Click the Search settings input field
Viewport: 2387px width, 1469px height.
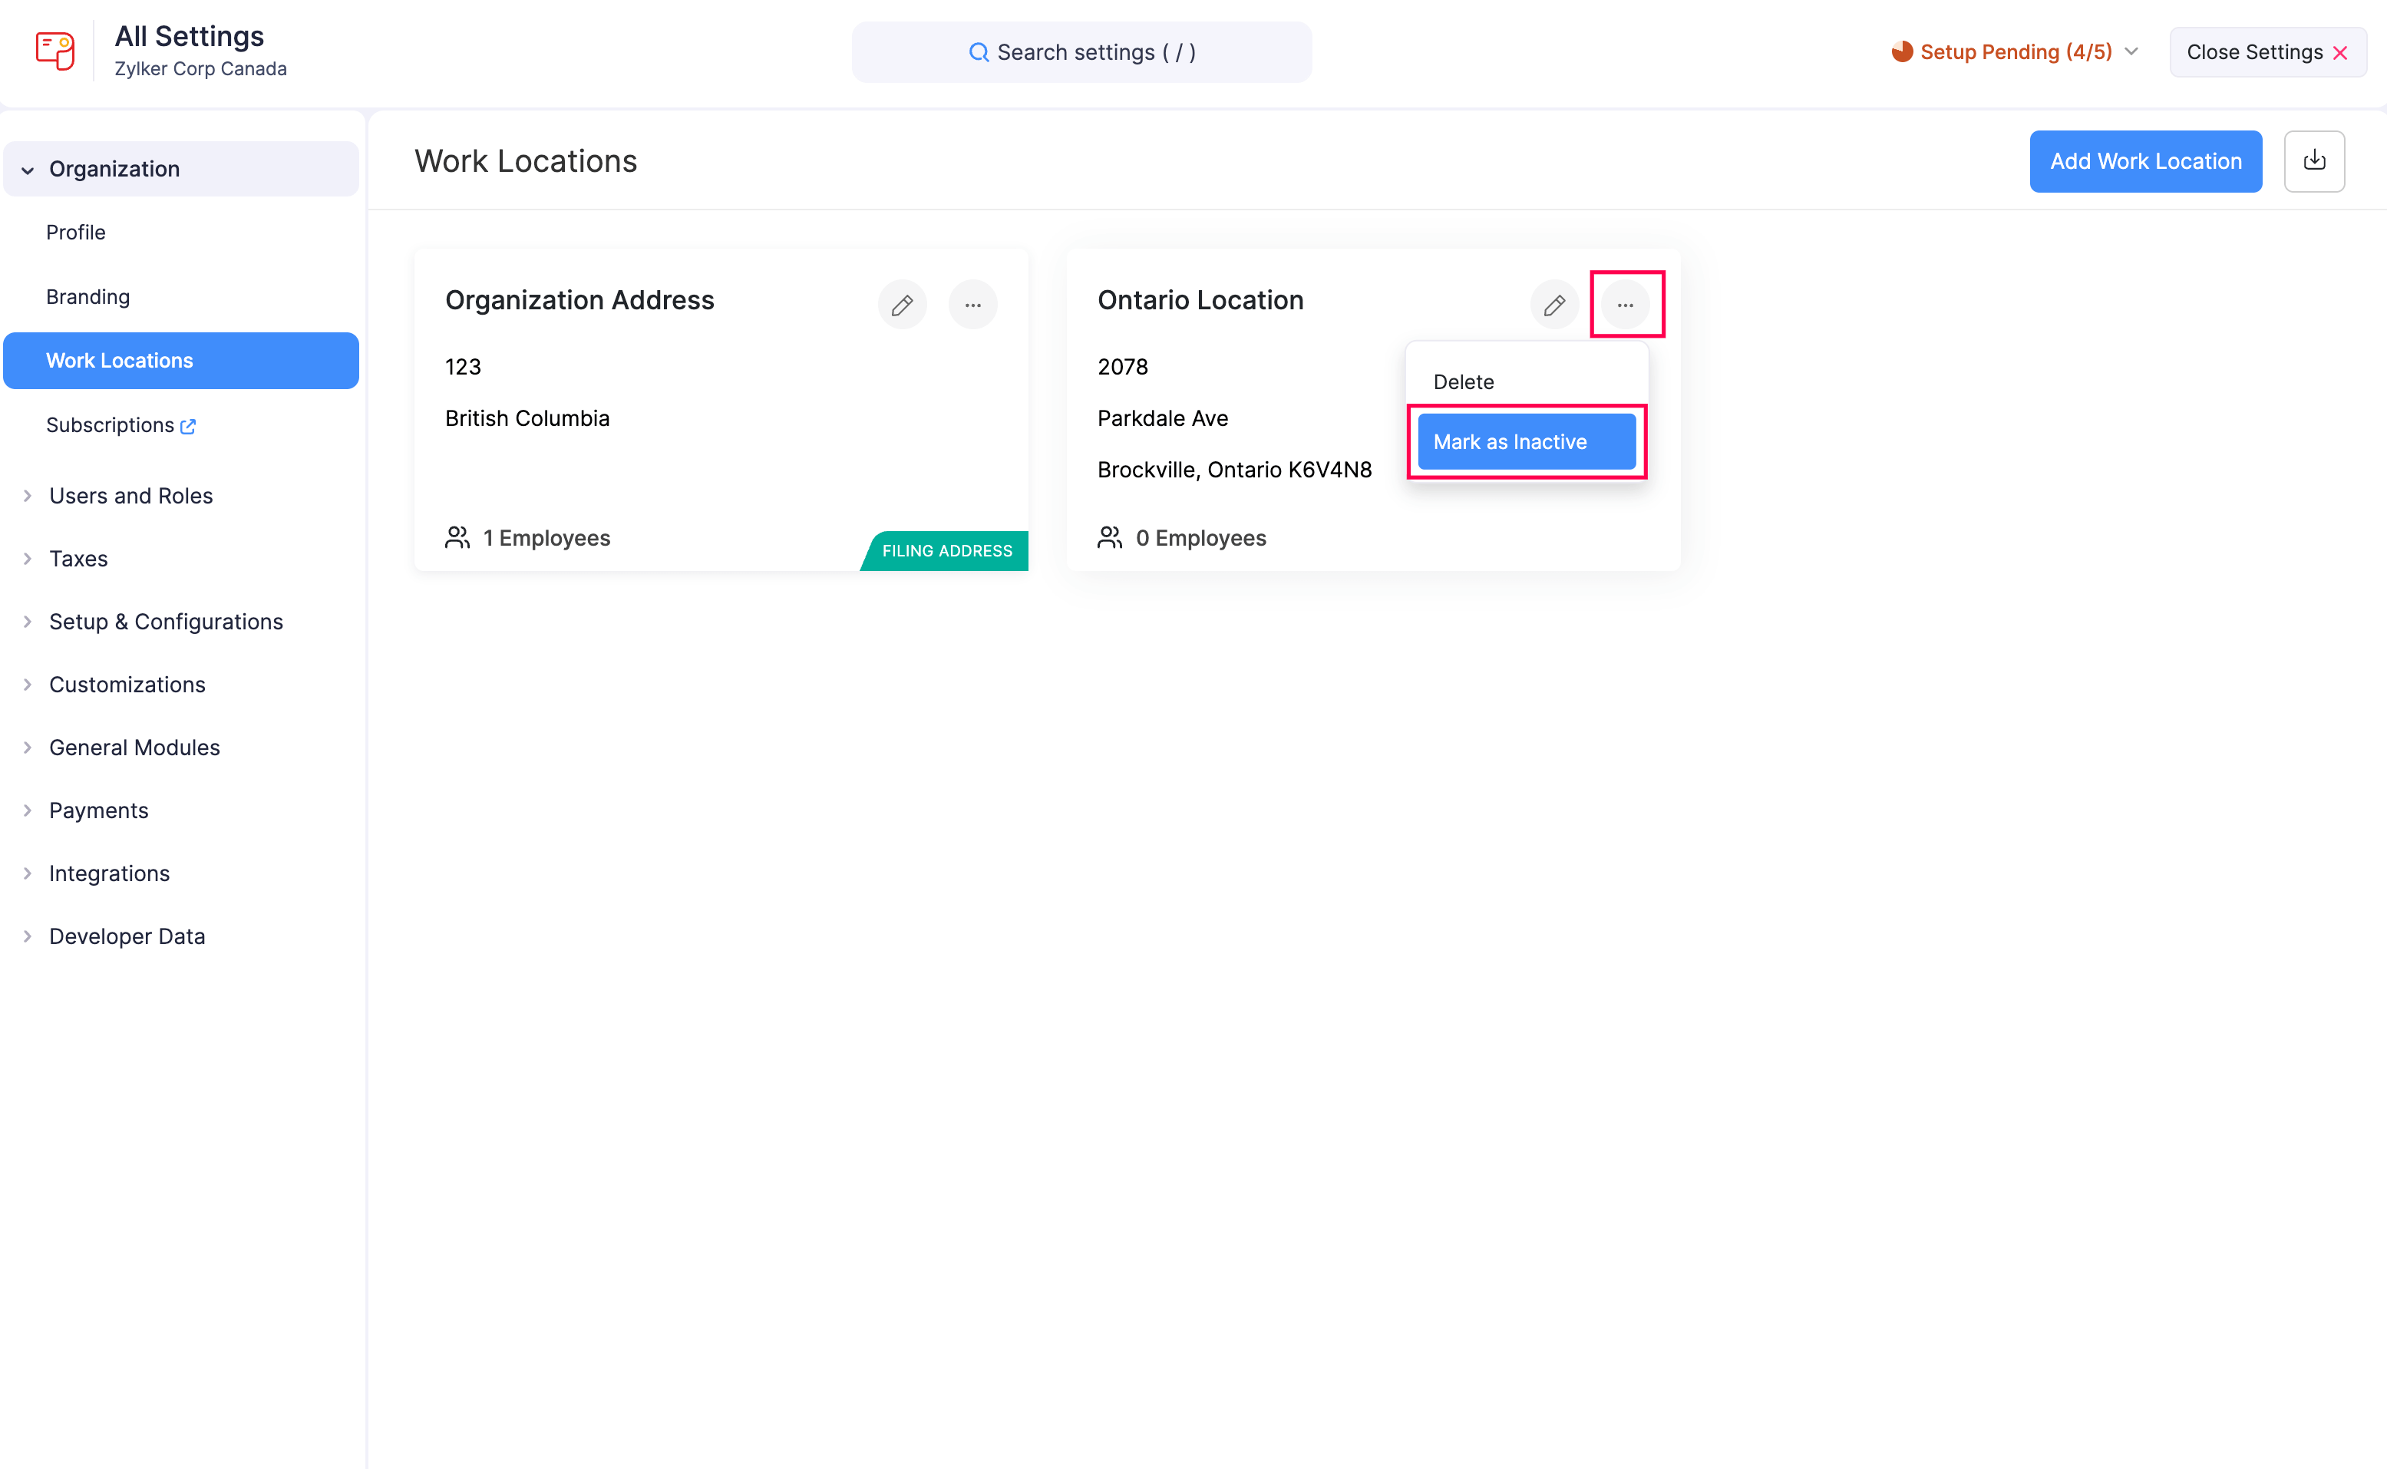click(x=1081, y=51)
